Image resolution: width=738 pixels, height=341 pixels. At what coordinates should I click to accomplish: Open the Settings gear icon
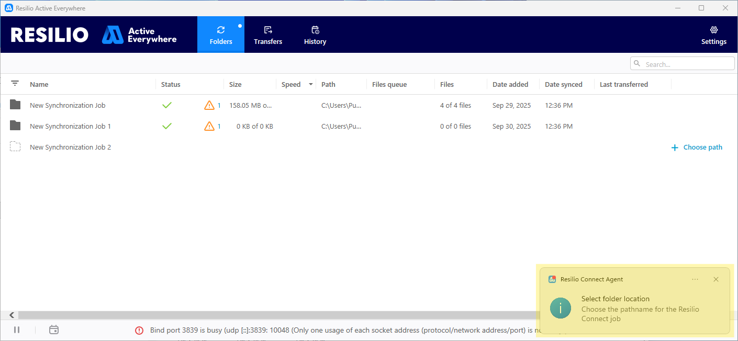point(713,30)
